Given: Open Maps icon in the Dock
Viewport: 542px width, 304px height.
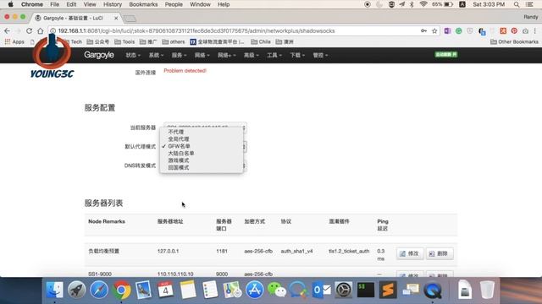Looking at the screenshot, I should 232,290.
